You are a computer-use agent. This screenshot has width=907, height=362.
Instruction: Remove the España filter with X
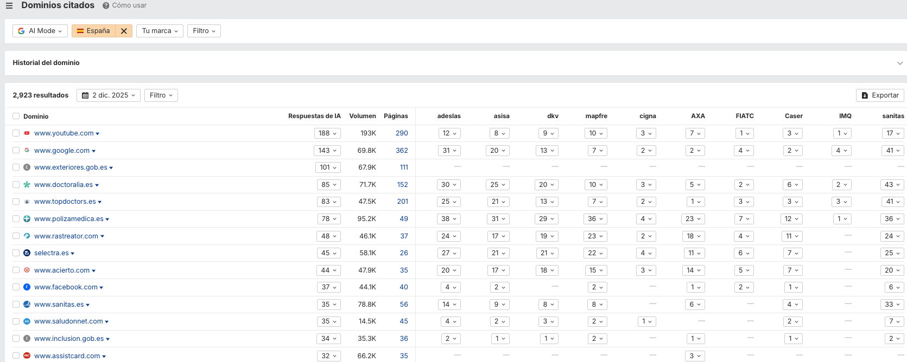pyautogui.click(x=124, y=31)
